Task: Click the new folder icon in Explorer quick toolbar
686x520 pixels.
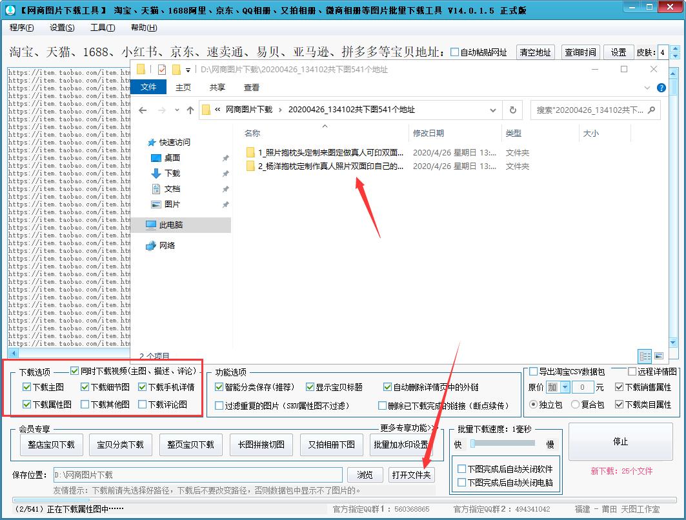Action: coord(176,70)
